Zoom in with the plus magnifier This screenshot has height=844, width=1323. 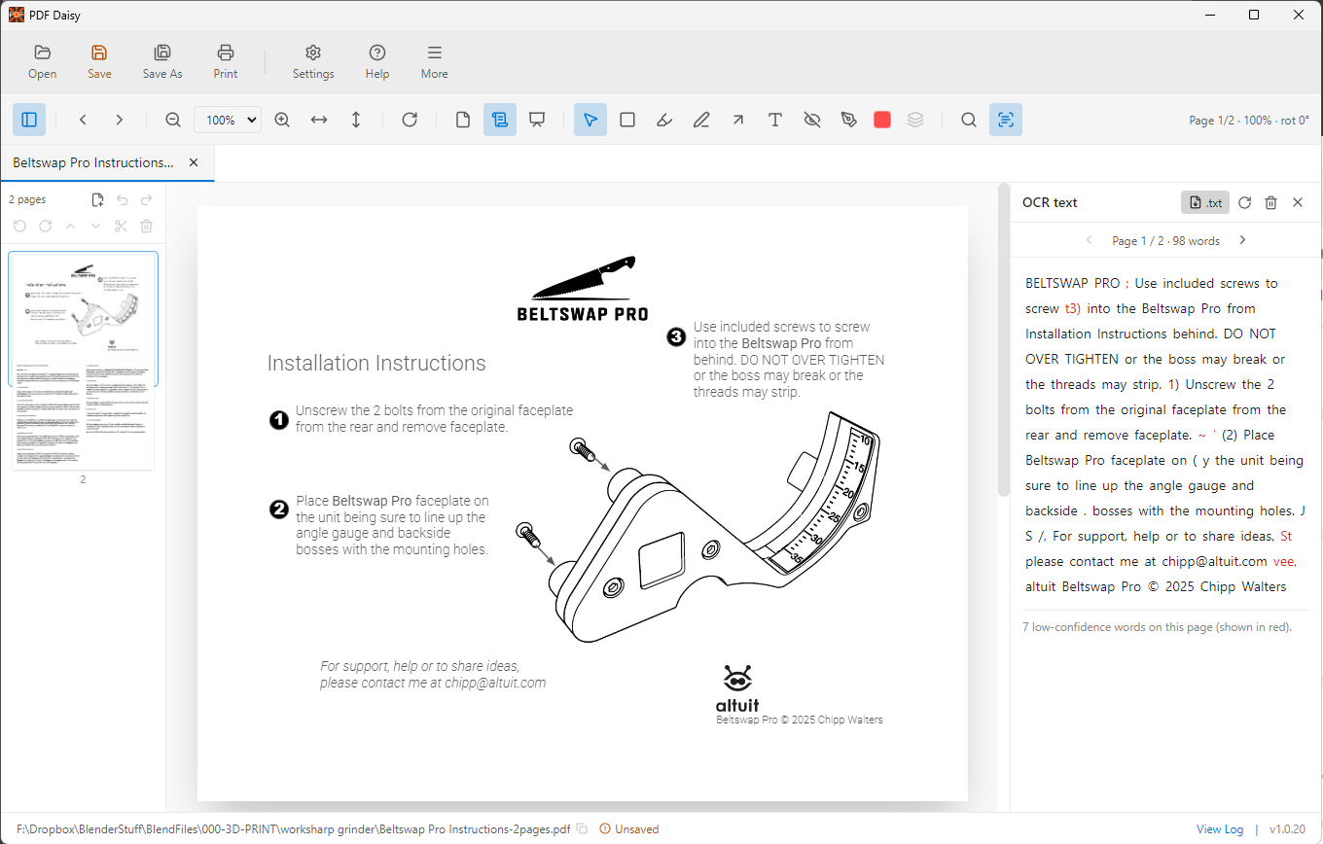282,120
